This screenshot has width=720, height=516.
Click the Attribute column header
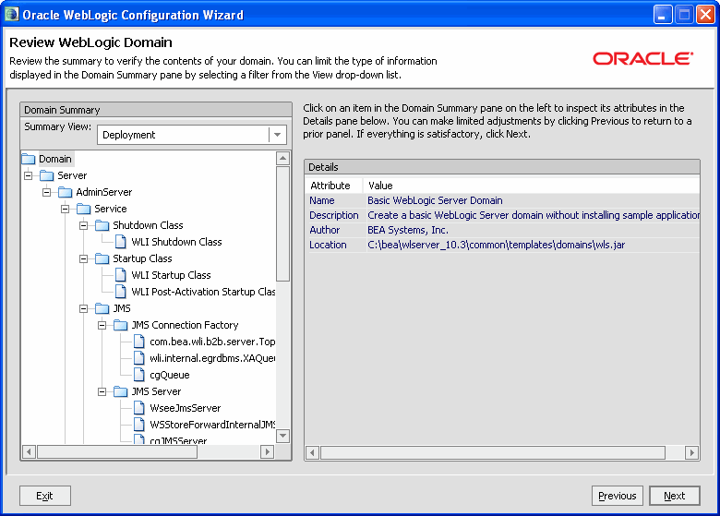pyautogui.click(x=334, y=186)
